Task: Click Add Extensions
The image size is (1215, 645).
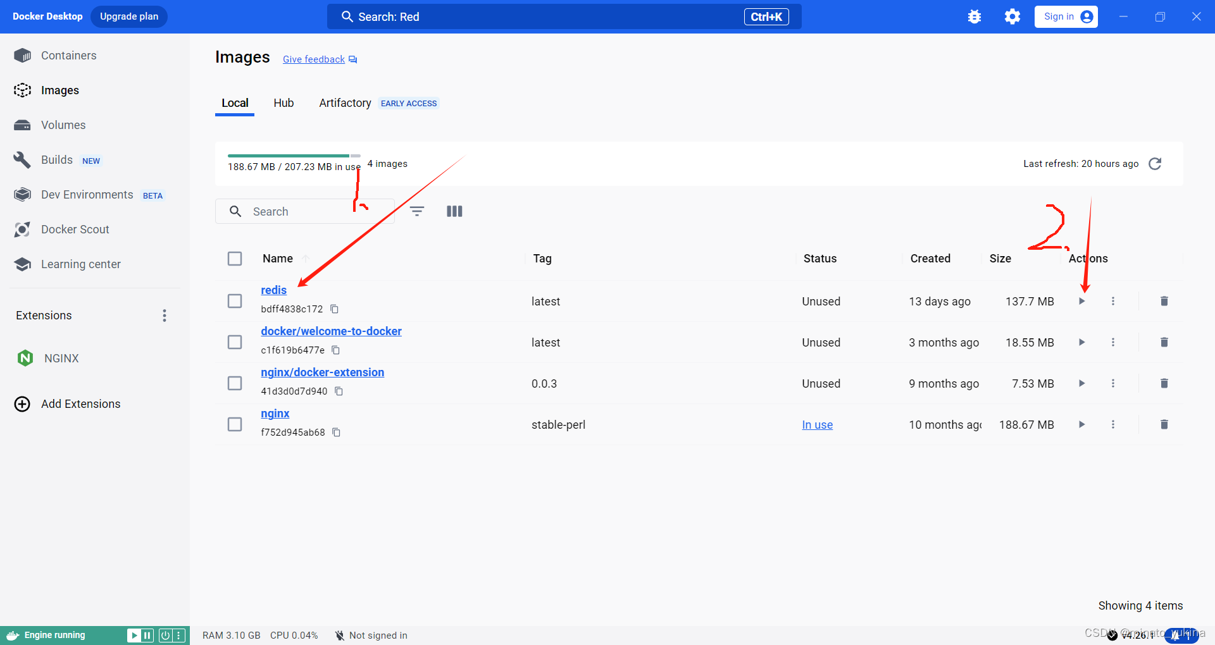Action: [x=67, y=404]
